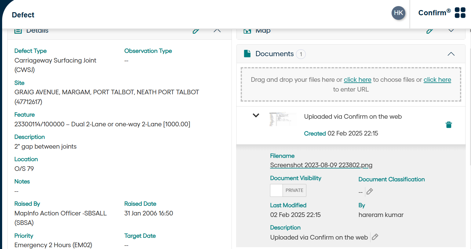Click the Map panel icon
This screenshot has height=249, width=471.
pyautogui.click(x=247, y=30)
